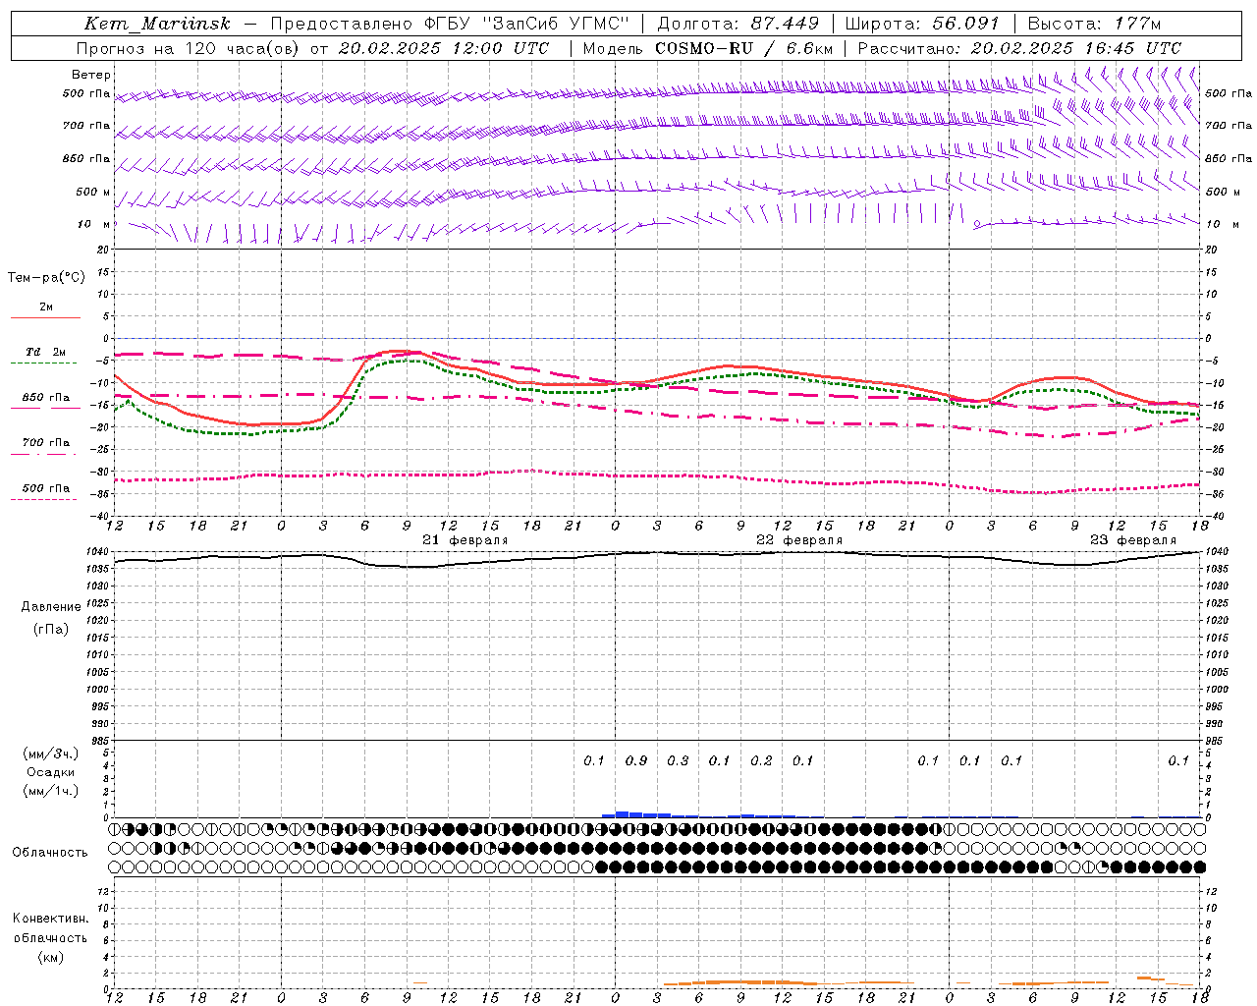Select the text Широта: 56.091

[x=922, y=24]
